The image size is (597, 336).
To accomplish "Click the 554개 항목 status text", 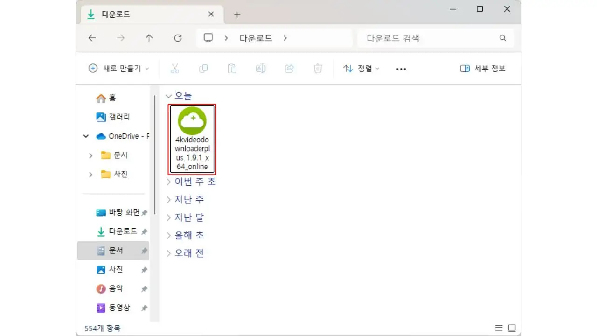I will click(x=102, y=328).
